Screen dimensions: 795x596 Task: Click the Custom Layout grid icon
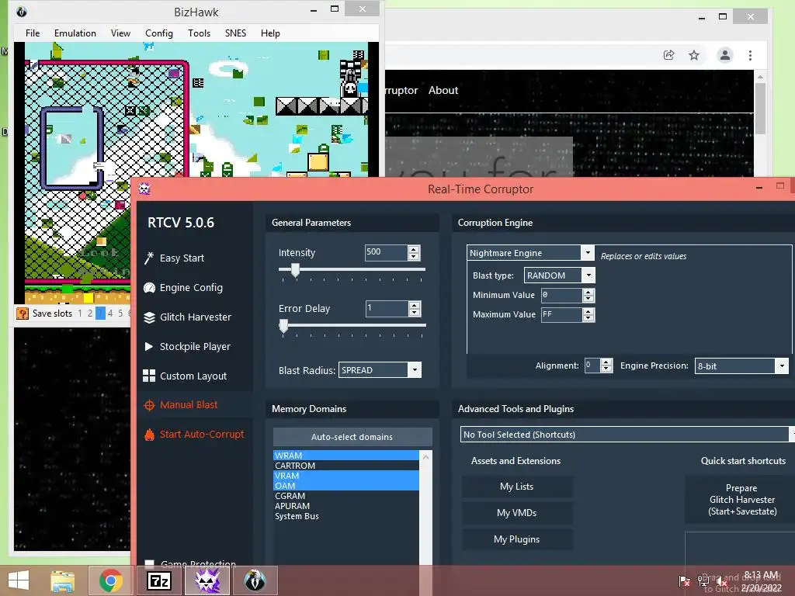pyautogui.click(x=149, y=376)
